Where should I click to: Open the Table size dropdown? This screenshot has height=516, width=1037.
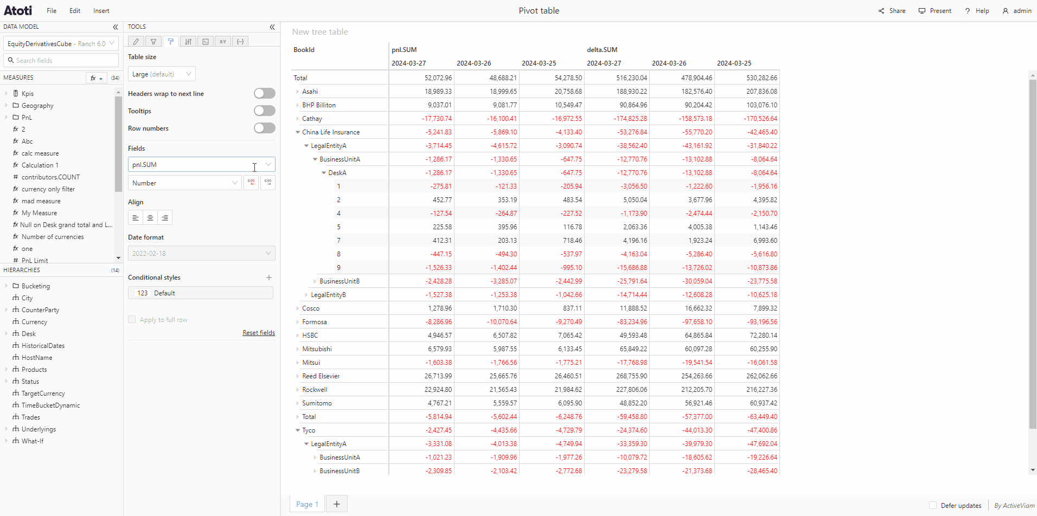tap(162, 74)
